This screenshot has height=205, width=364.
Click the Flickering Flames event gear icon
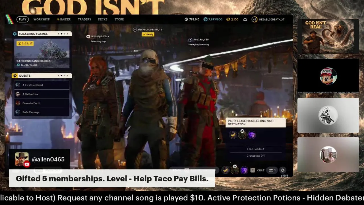point(15,34)
